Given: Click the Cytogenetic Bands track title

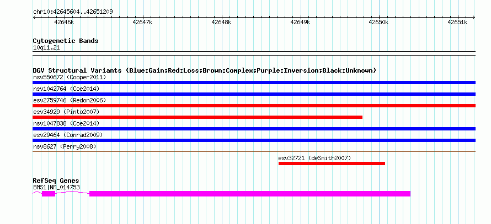Looking at the screenshot, I should [x=66, y=41].
